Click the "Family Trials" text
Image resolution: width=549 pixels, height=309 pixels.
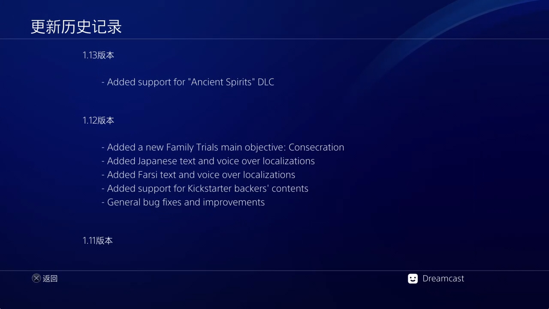tap(192, 147)
